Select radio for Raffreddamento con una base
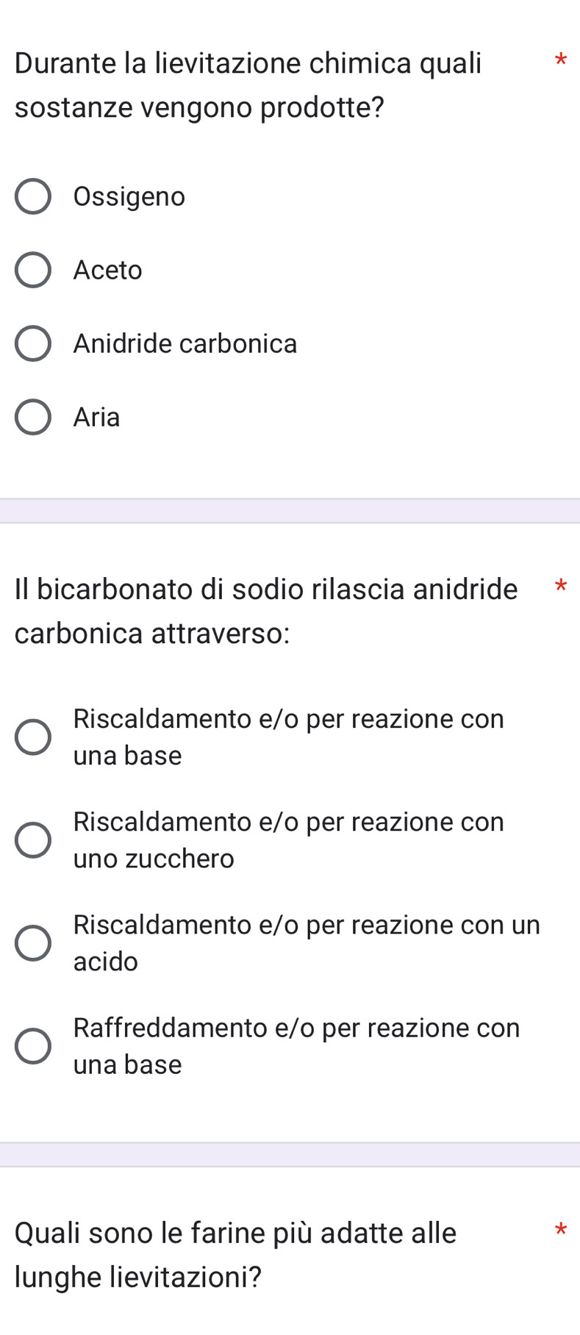The image size is (580, 1335). [x=33, y=1045]
